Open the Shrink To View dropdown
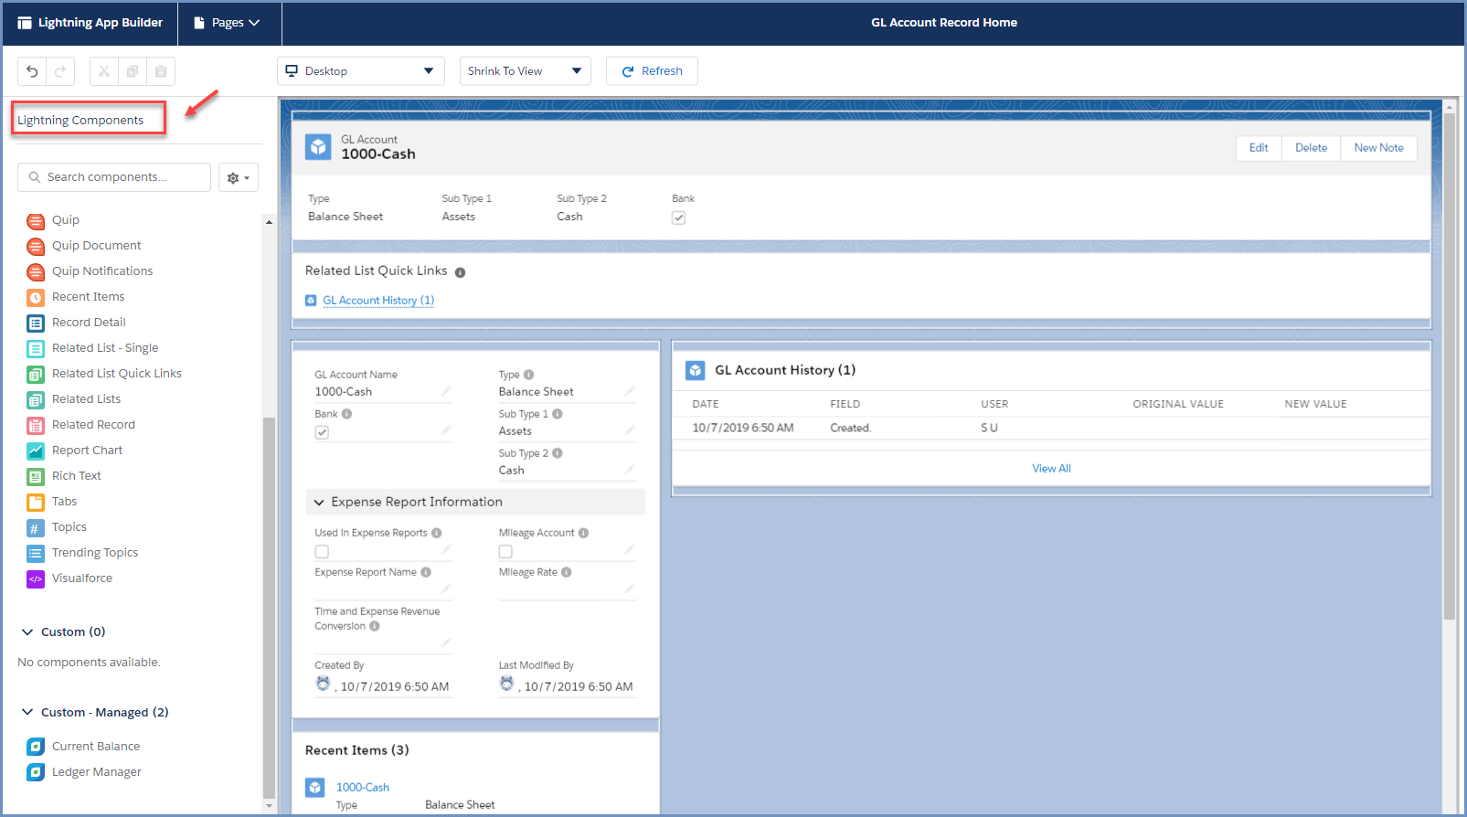Viewport: 1467px width, 817px height. (526, 71)
